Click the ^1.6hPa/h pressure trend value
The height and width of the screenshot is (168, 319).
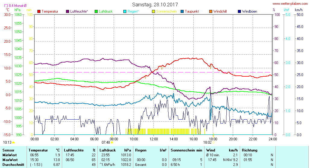click(x=107, y=165)
